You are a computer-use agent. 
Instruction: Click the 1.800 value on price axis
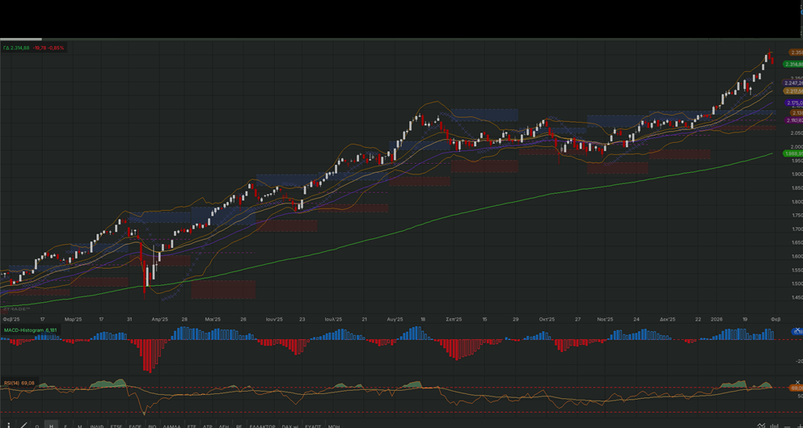click(797, 201)
